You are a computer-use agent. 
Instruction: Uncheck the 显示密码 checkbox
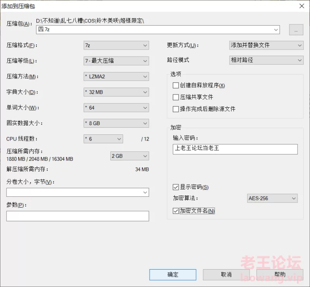coord(176,187)
